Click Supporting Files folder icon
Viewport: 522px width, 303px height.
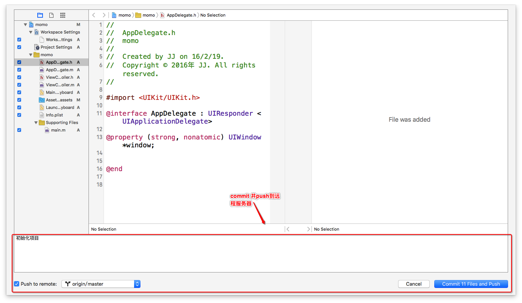point(42,122)
